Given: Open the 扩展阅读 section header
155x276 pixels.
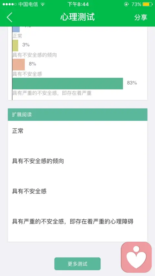Looking at the screenshot, I should pyautogui.click(x=77, y=115).
